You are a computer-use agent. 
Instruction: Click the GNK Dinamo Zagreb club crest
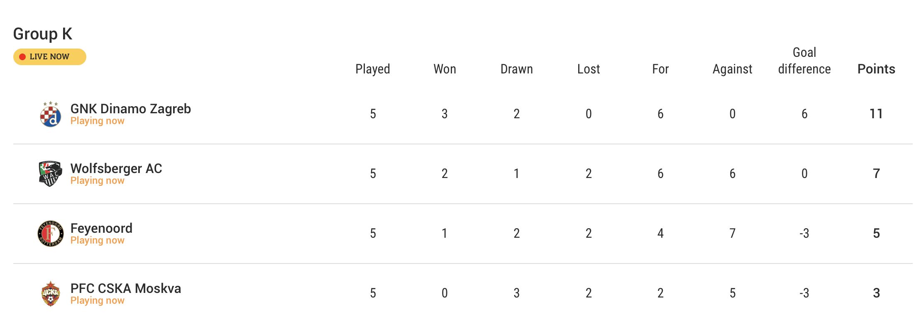point(51,115)
